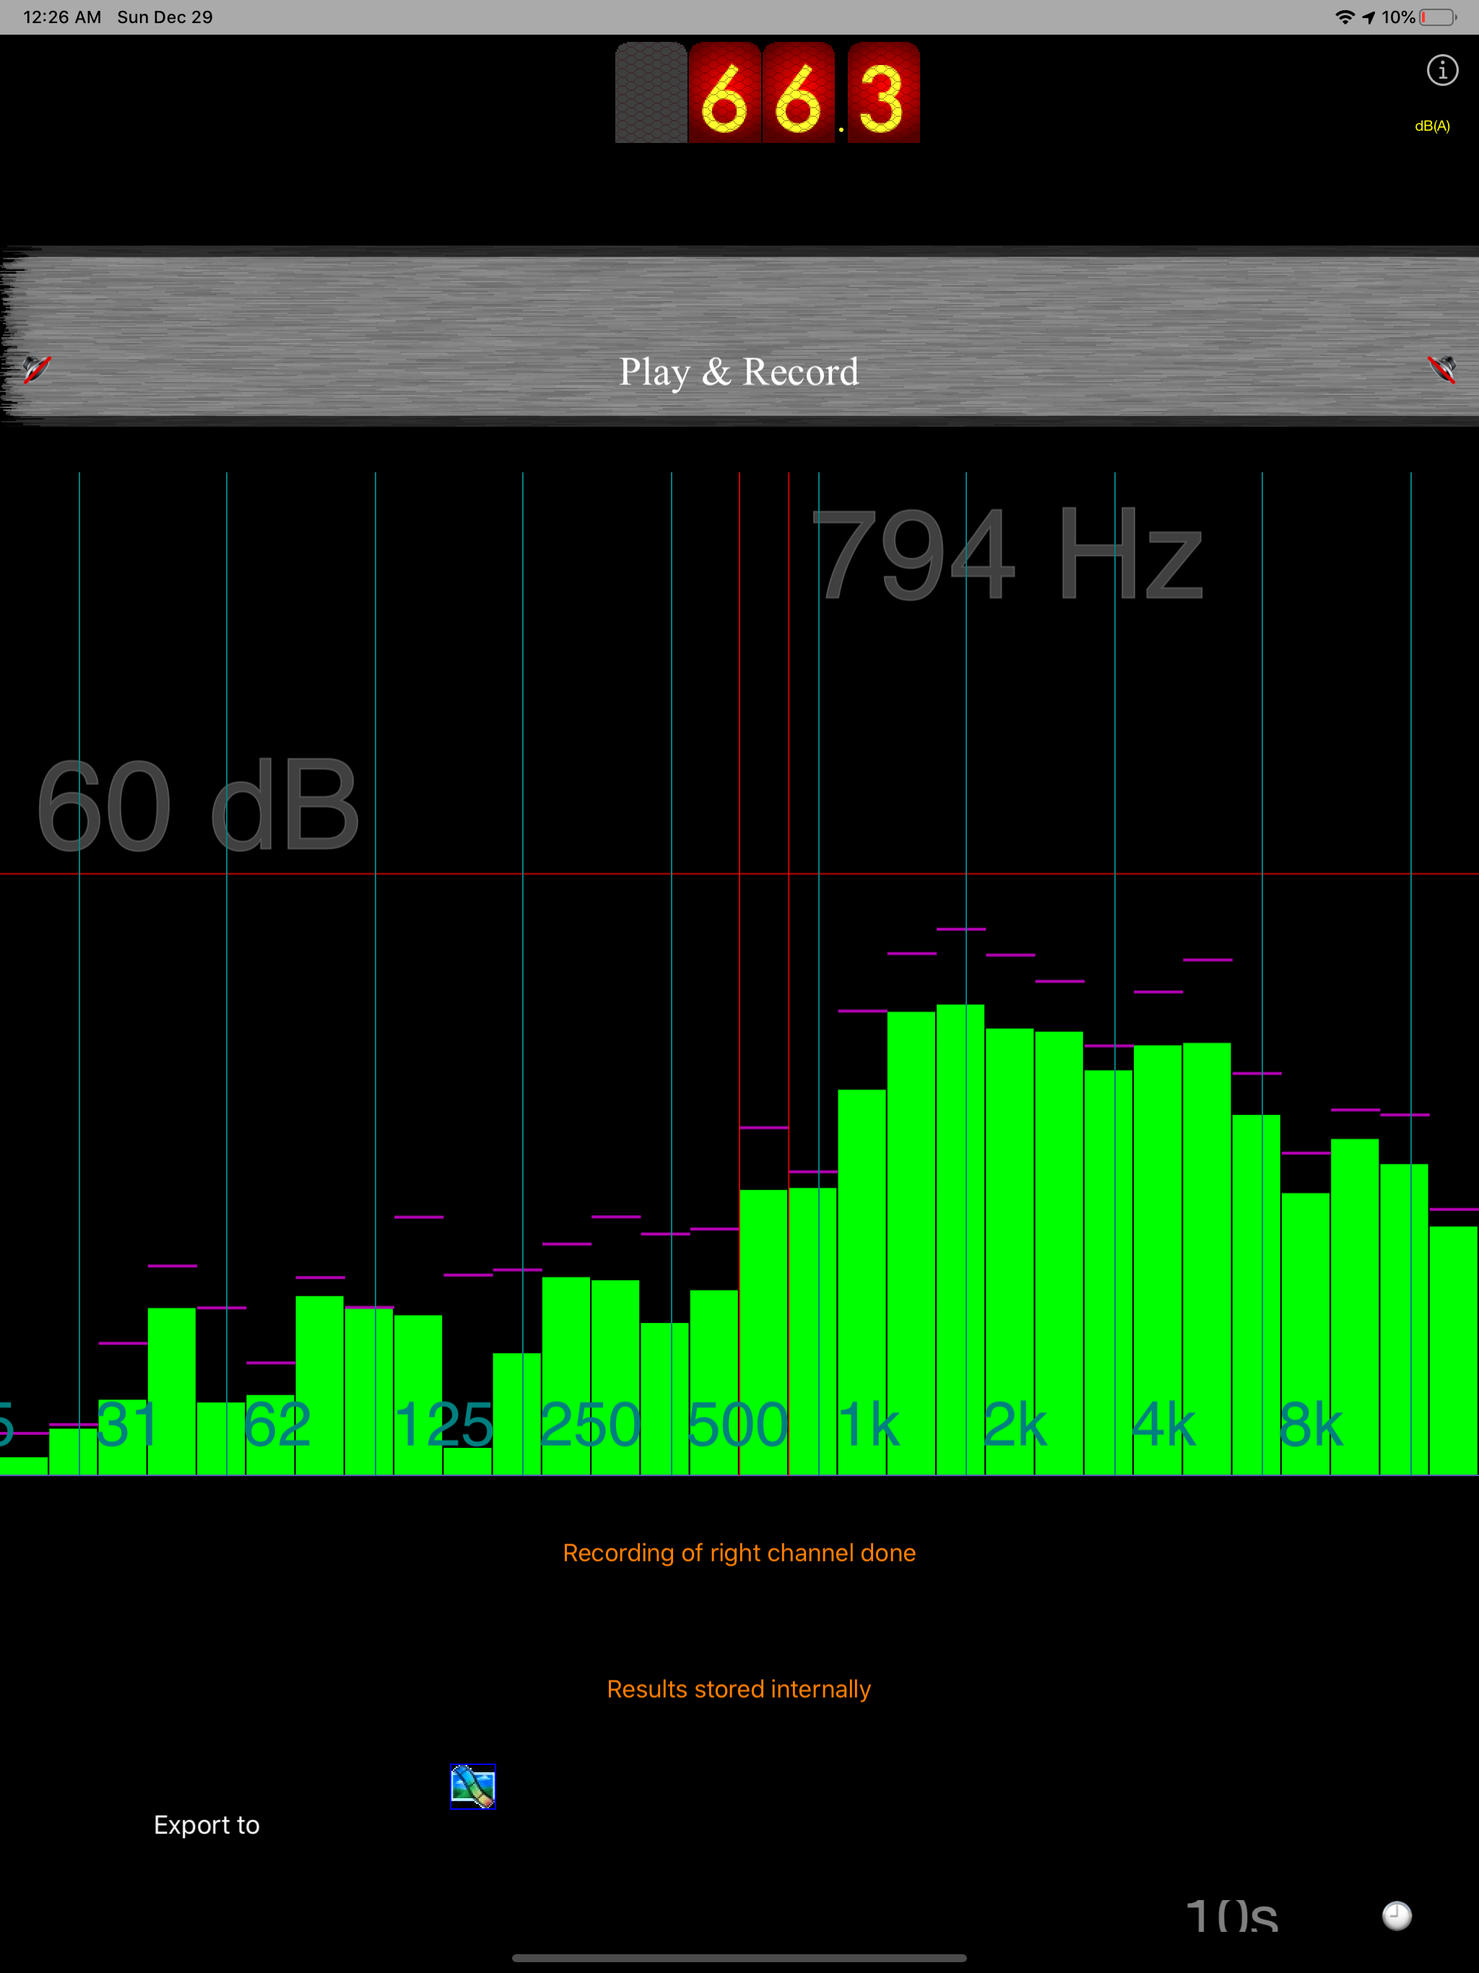Select the 4k frequency band label

point(1163,1424)
